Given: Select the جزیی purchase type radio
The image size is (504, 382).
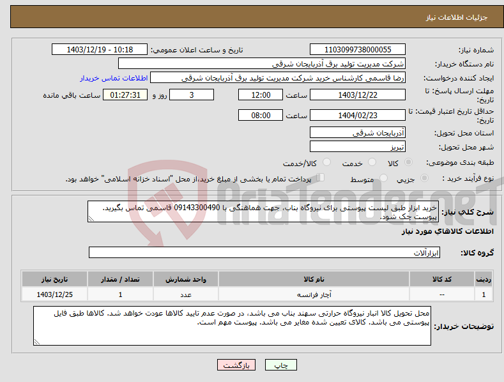Looking at the screenshot, I should (x=424, y=178).
